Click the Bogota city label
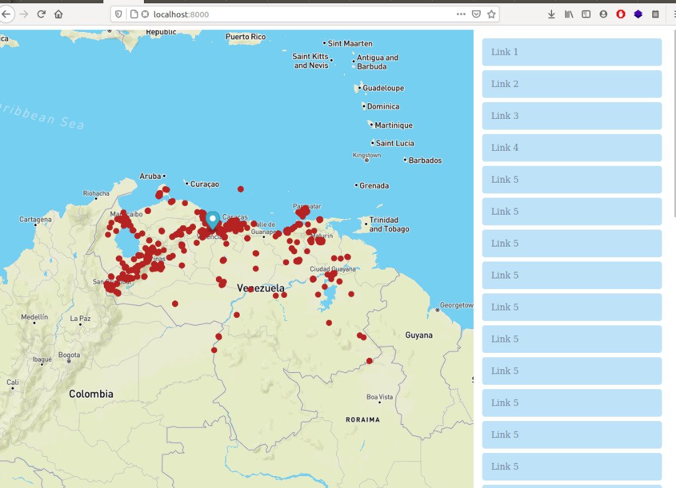 [69, 355]
